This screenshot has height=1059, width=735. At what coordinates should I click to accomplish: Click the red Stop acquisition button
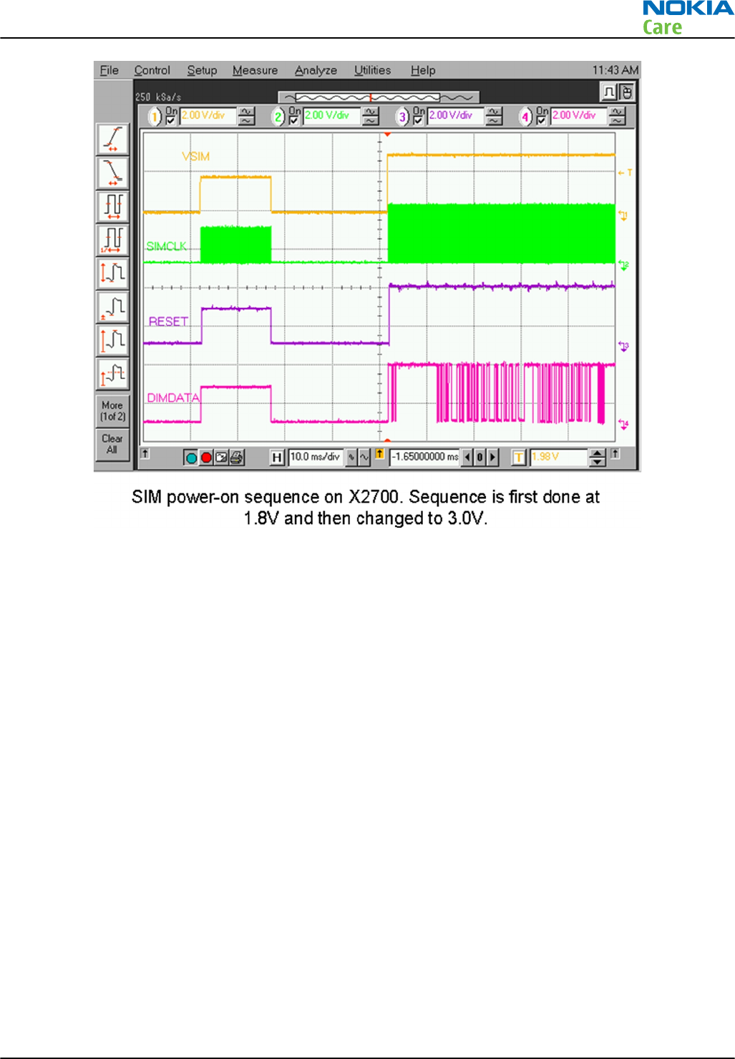(x=206, y=458)
